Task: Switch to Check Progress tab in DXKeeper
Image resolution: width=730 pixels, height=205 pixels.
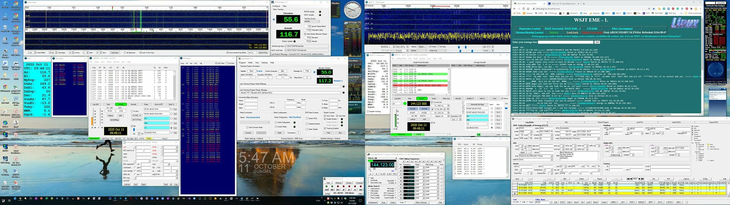Action: pyautogui.click(x=603, y=122)
